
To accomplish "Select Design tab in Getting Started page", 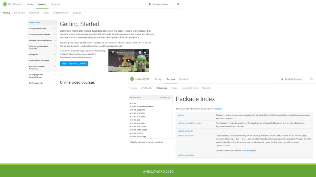I will pos(31,4).
